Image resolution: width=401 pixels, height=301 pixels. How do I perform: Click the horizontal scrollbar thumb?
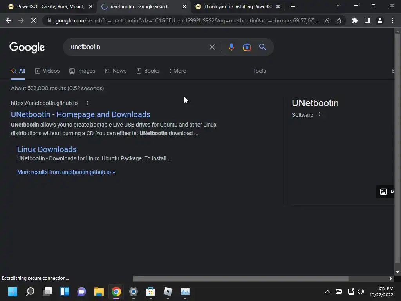click(241, 279)
